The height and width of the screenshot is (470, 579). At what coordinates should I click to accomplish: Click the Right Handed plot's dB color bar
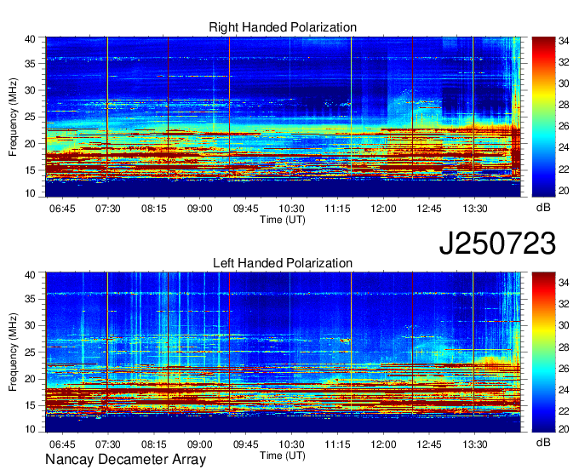543,117
